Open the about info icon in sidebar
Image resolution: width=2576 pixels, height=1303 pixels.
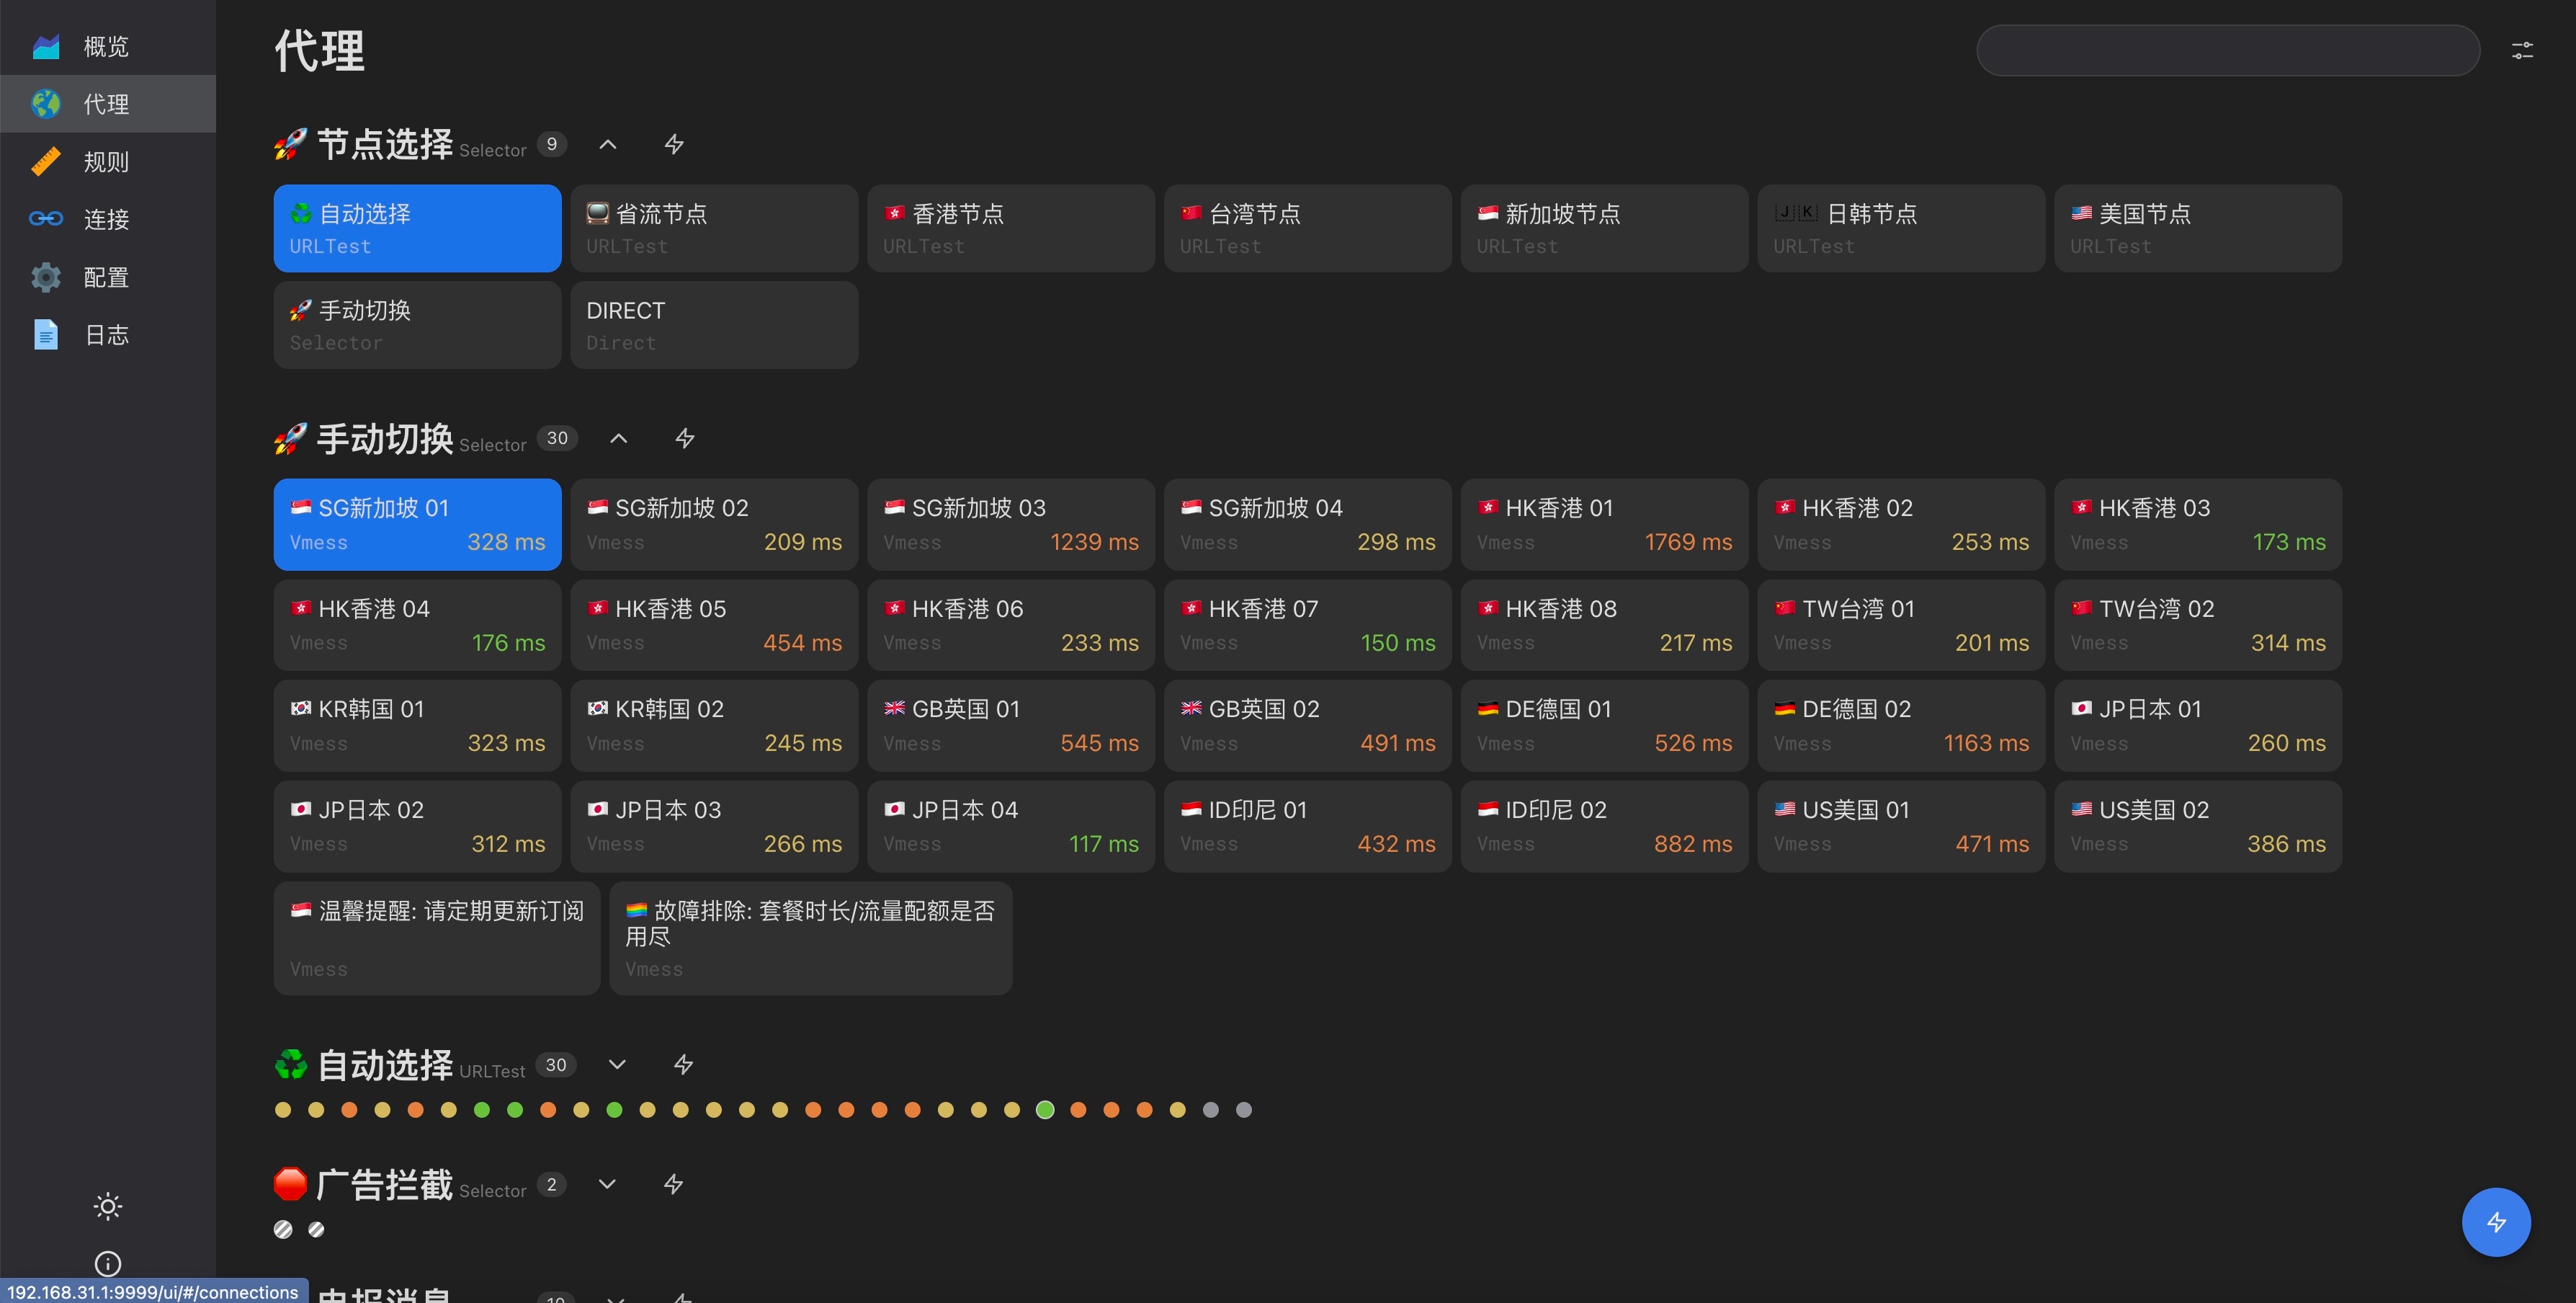[108, 1263]
